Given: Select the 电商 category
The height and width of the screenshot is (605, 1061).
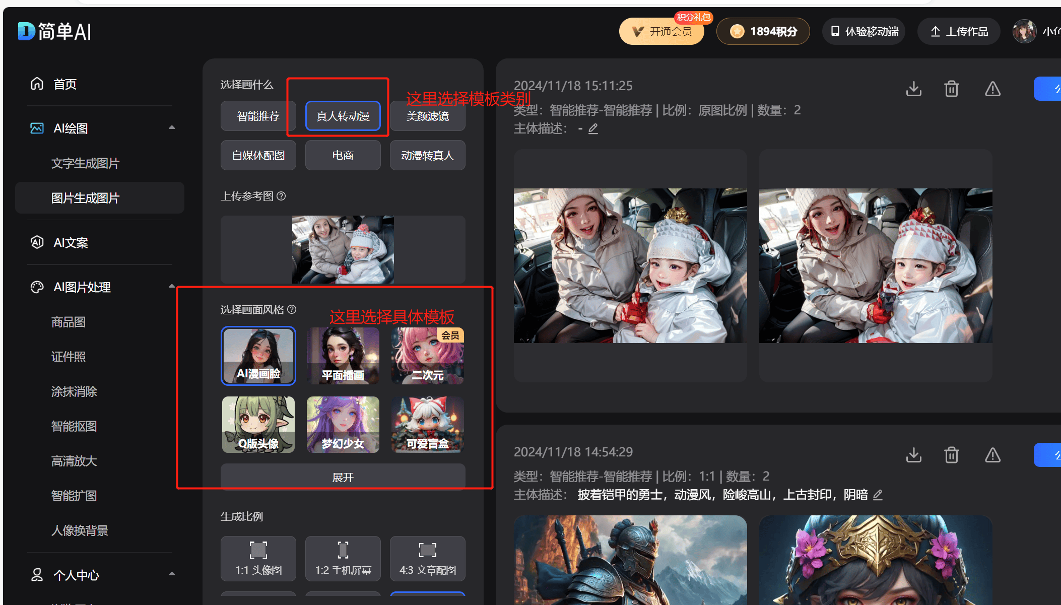Looking at the screenshot, I should 343,155.
